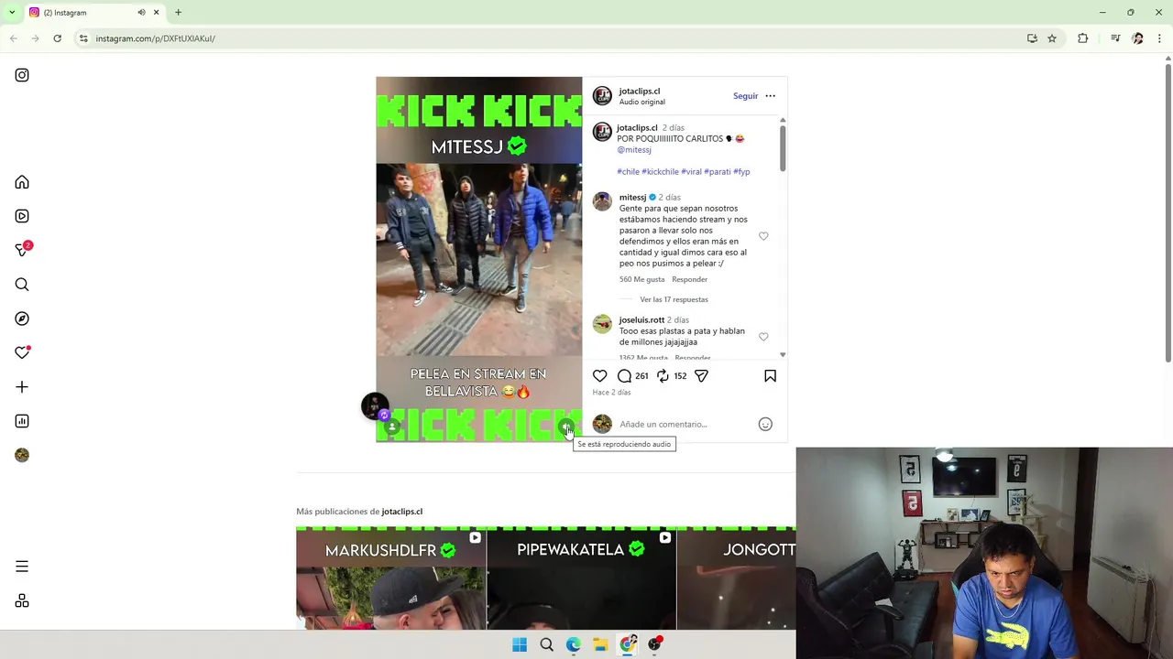
Task: Open the Extensions puzzle icon
Action: click(1082, 38)
